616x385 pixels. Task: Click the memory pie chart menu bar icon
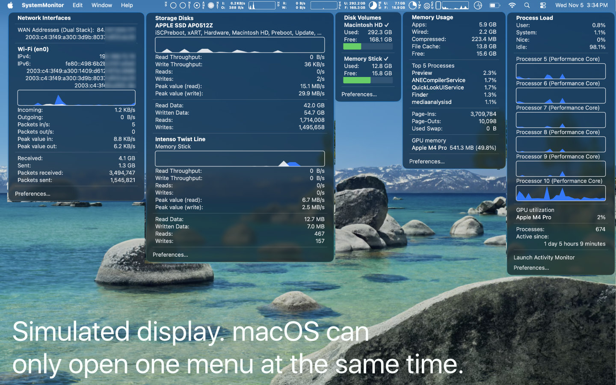coord(413,5)
